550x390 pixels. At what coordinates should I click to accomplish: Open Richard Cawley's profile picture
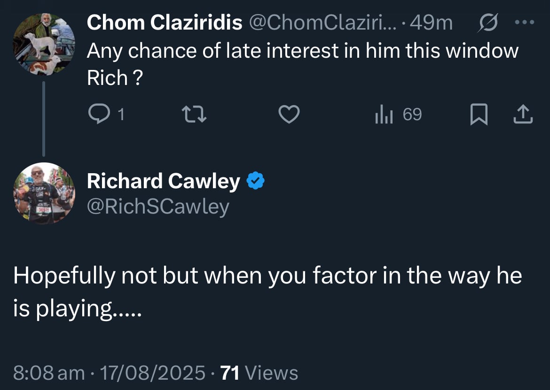coord(44,193)
